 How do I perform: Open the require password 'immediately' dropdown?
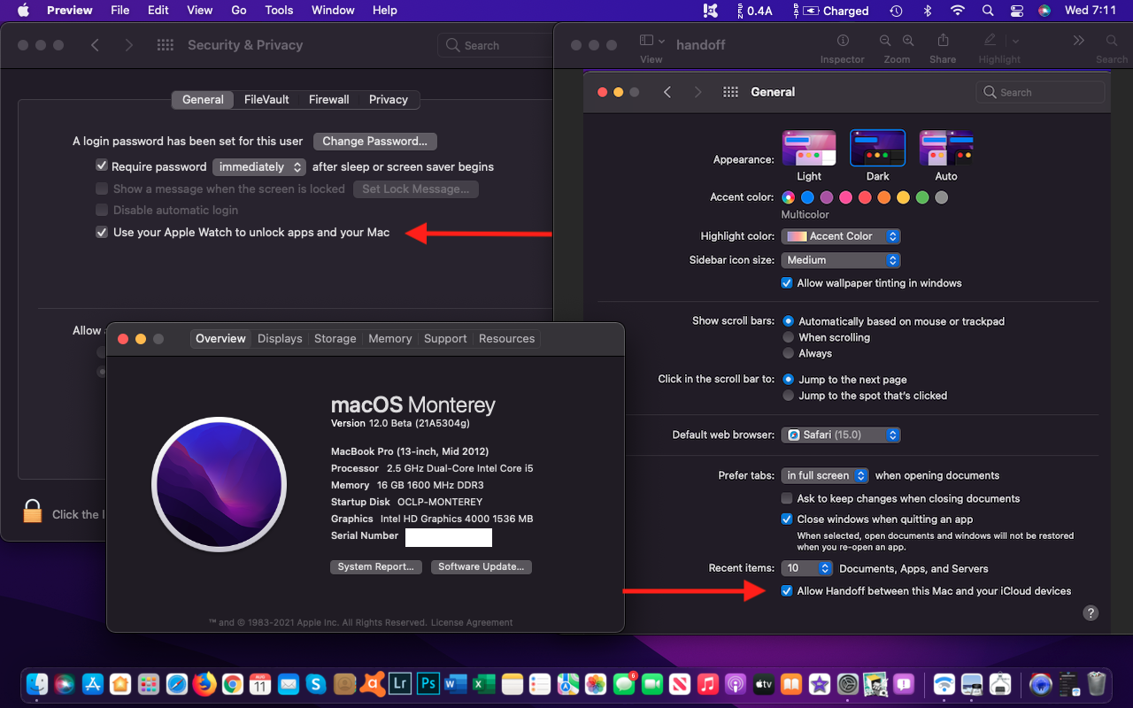[258, 166]
